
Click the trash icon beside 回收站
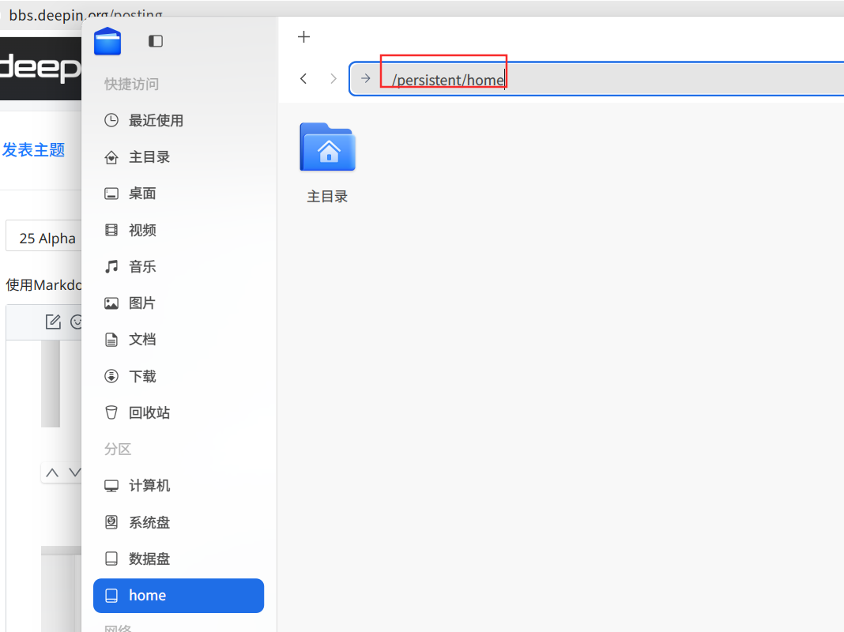pyautogui.click(x=111, y=412)
